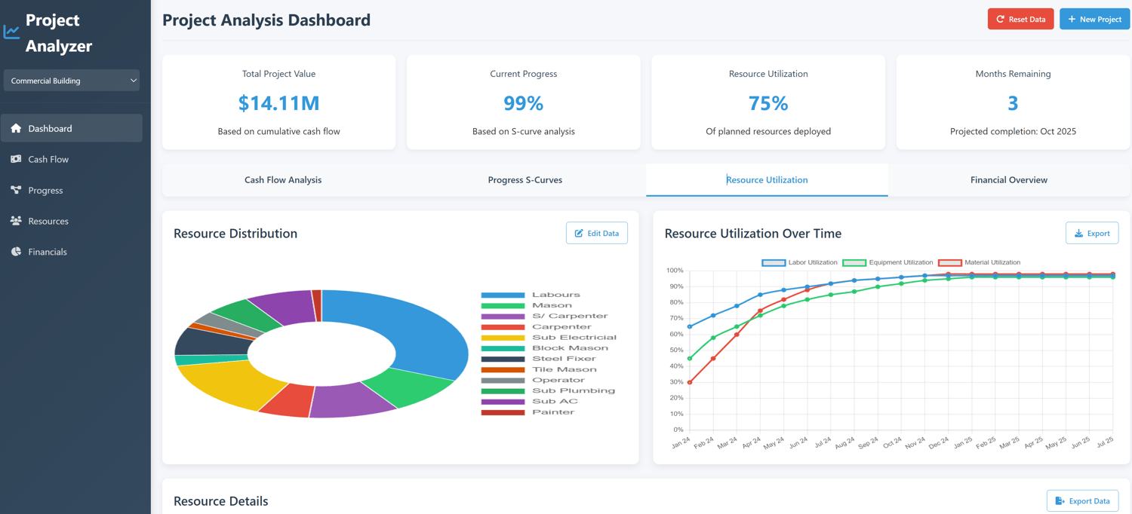Toggle the Steel Fixer legend entry
Image resolution: width=1132 pixels, height=514 pixels.
click(x=539, y=359)
